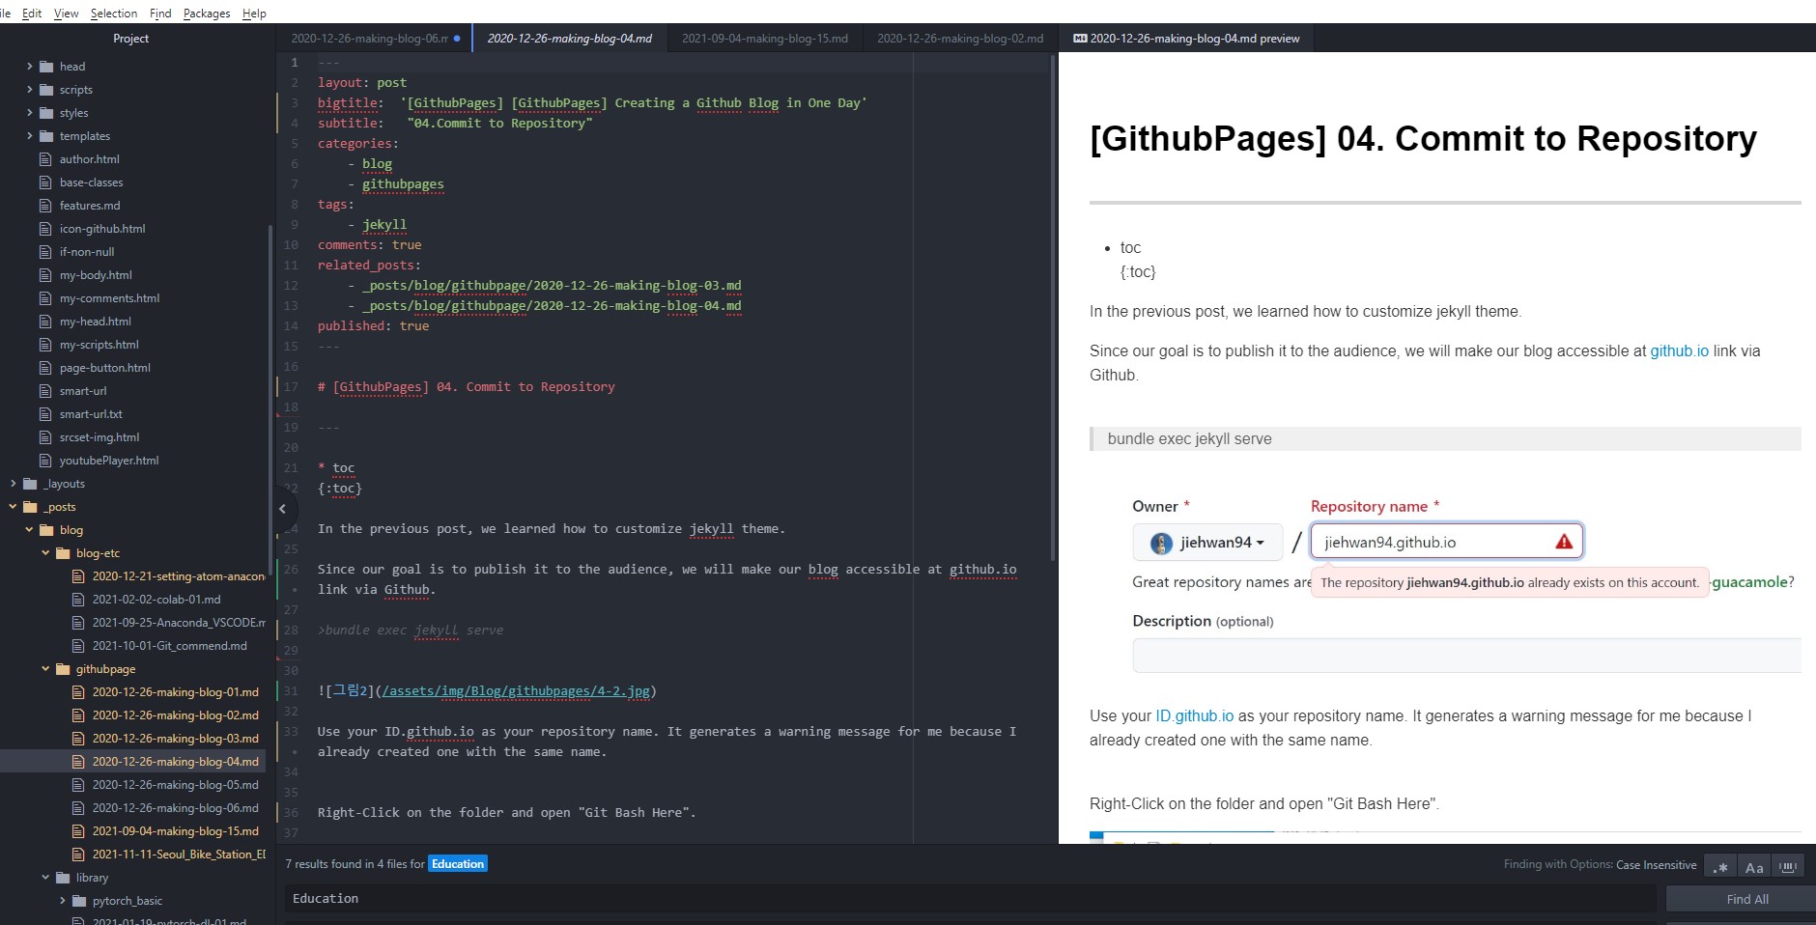Select the making-blog-04.md preview tab
1816x925 pixels.
click(x=1186, y=39)
